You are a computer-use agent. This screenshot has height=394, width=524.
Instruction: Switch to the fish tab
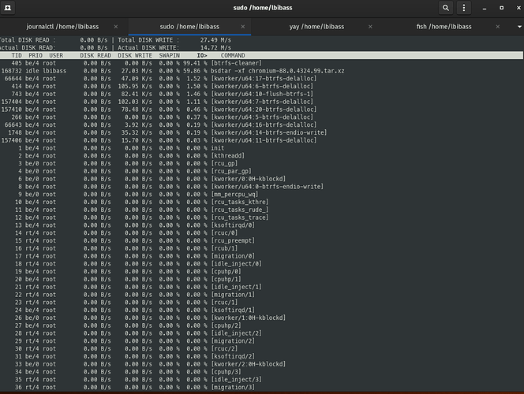(444, 27)
